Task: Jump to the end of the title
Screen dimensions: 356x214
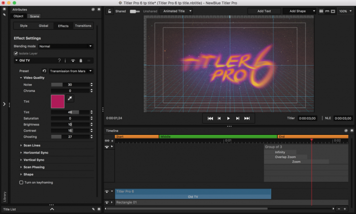Action: pyautogui.click(x=247, y=118)
